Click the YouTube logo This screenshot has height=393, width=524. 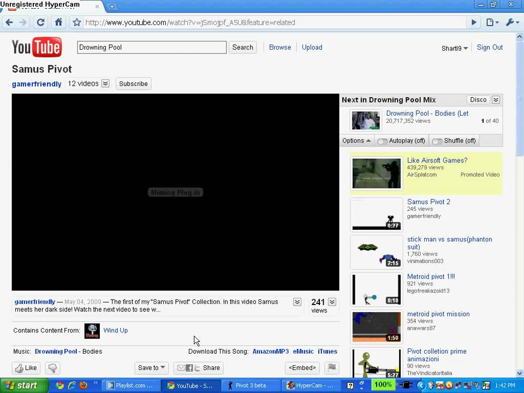(x=37, y=47)
